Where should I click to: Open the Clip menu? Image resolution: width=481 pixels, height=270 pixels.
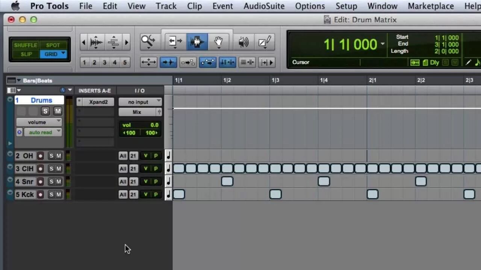pyautogui.click(x=194, y=6)
